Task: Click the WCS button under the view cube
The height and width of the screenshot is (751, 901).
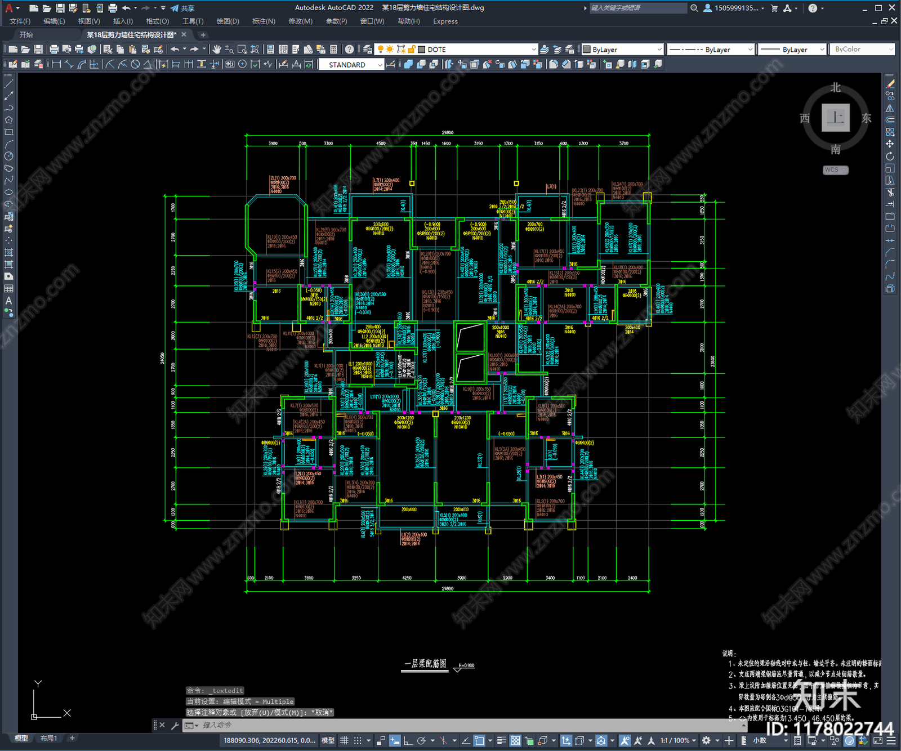Action: point(835,170)
